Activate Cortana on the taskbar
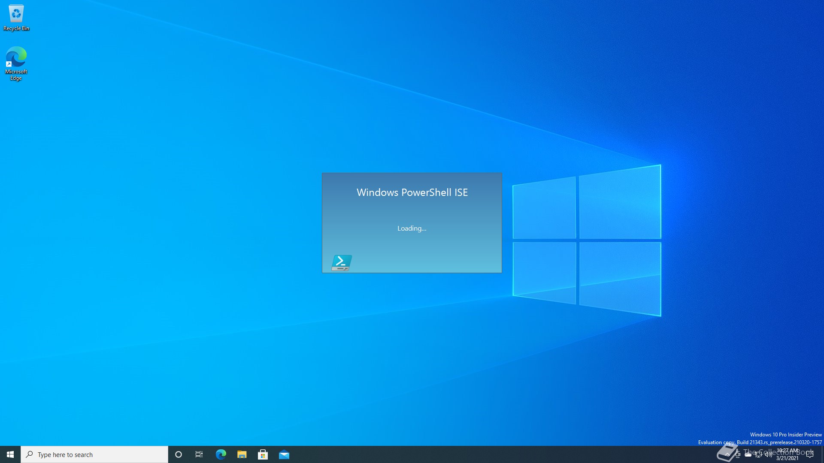The width and height of the screenshot is (824, 463). point(178,454)
